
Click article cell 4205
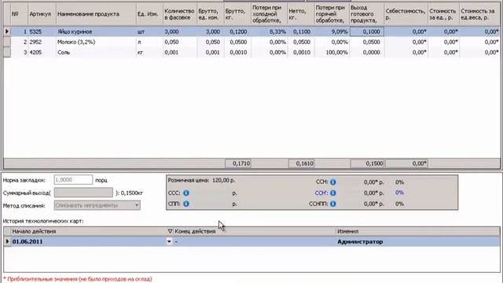point(42,53)
